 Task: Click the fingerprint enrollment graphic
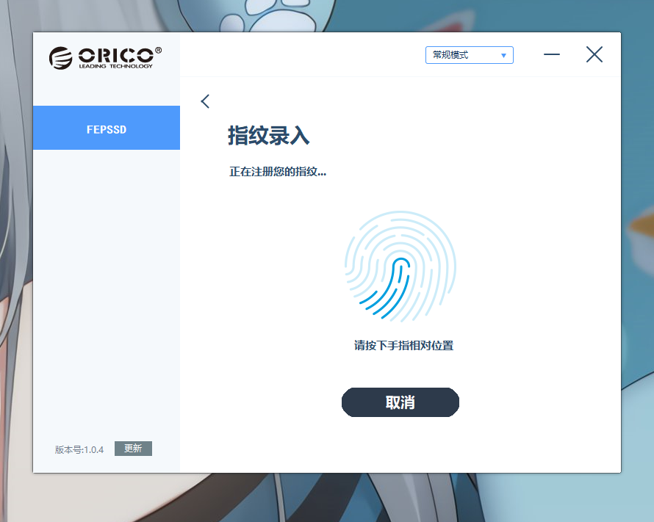(x=400, y=267)
